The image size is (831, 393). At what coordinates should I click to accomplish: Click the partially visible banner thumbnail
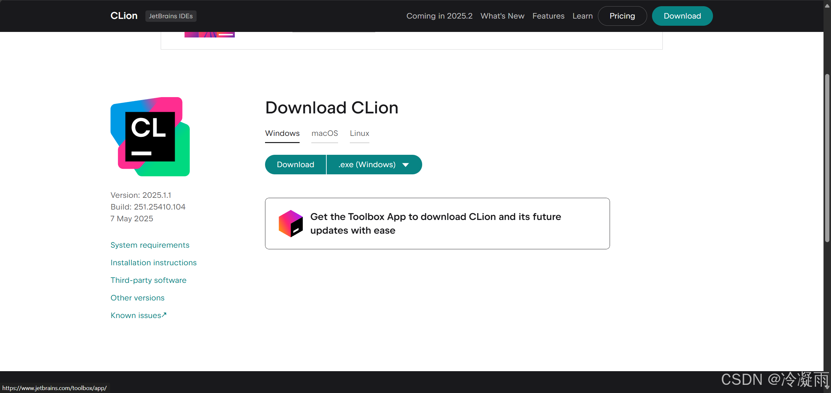pyautogui.click(x=210, y=35)
